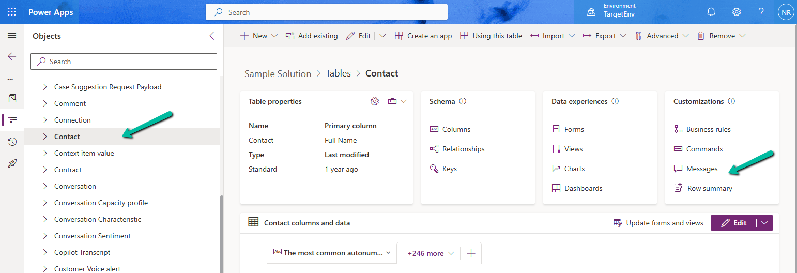The width and height of the screenshot is (797, 273).
Task: Expand Conversation Capacity profile node
Action: tap(45, 203)
